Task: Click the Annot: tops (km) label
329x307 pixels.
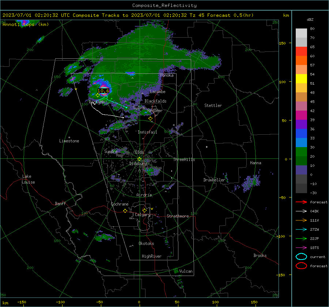Action: (26, 24)
